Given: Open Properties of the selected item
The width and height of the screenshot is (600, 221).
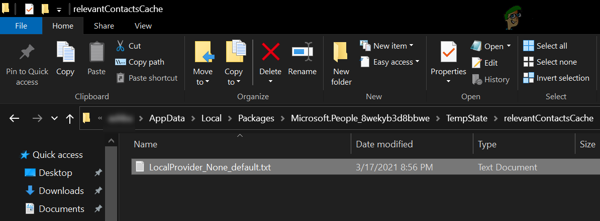Looking at the screenshot, I should 448,52.
